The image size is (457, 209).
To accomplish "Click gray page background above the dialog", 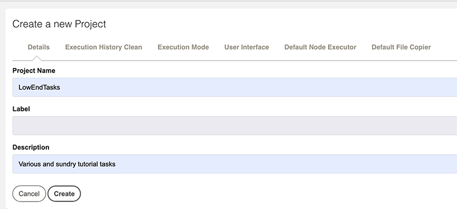I will pos(228,5).
